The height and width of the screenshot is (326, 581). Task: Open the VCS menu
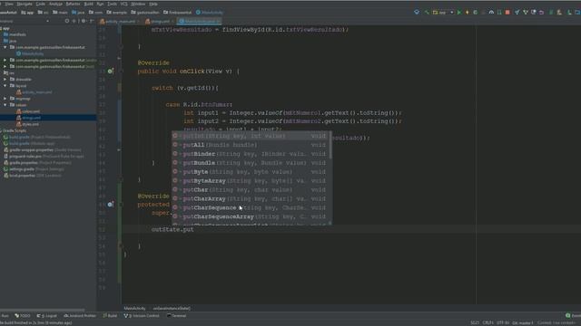coord(123,4)
